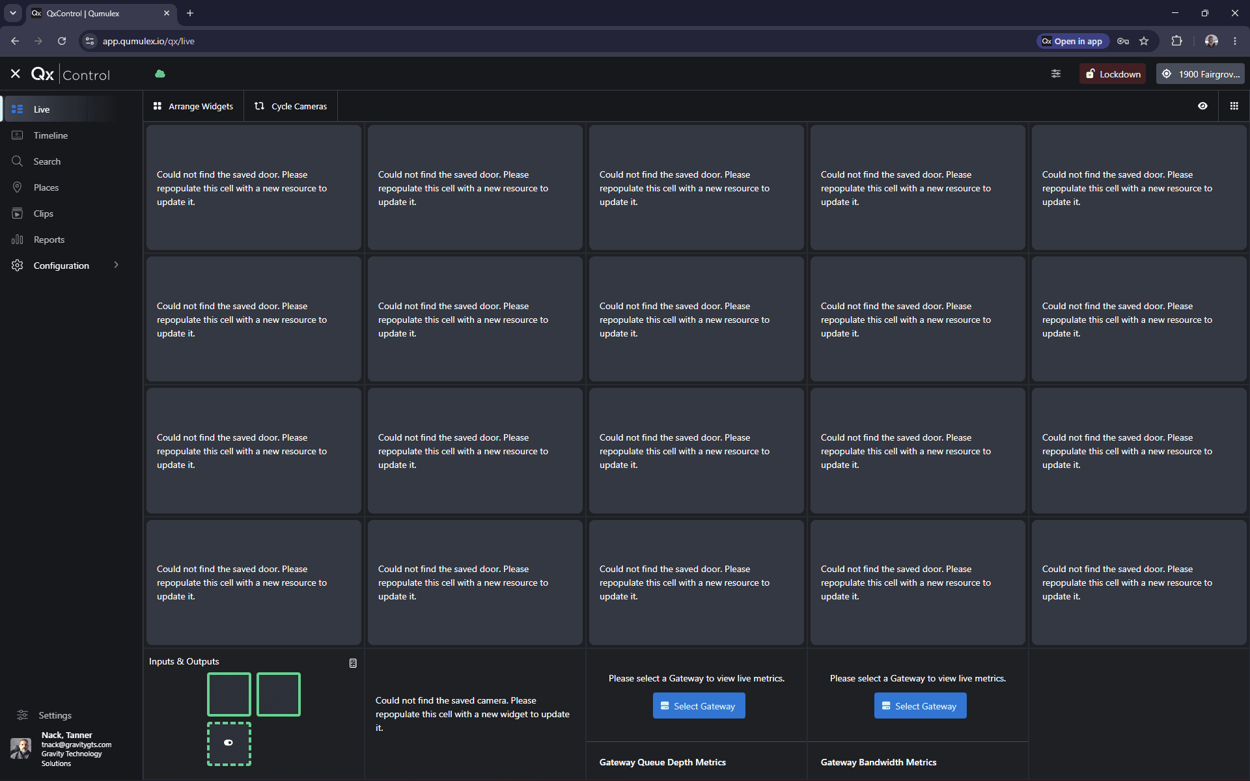Open Chrome profile avatar
The width and height of the screenshot is (1250, 781).
click(x=1212, y=41)
